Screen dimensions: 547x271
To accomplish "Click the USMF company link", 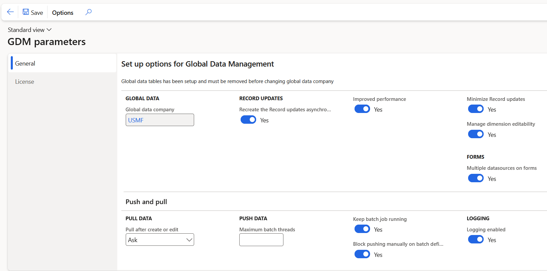I will click(136, 120).
